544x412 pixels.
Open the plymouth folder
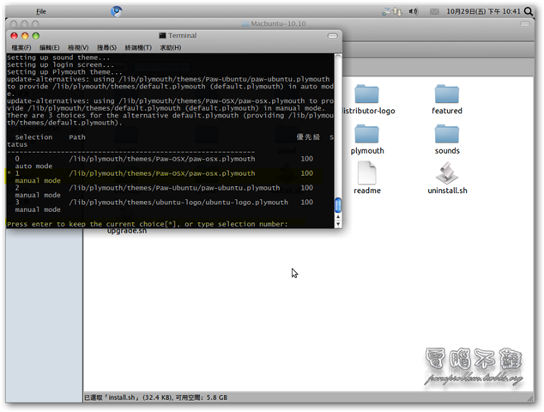tap(366, 136)
